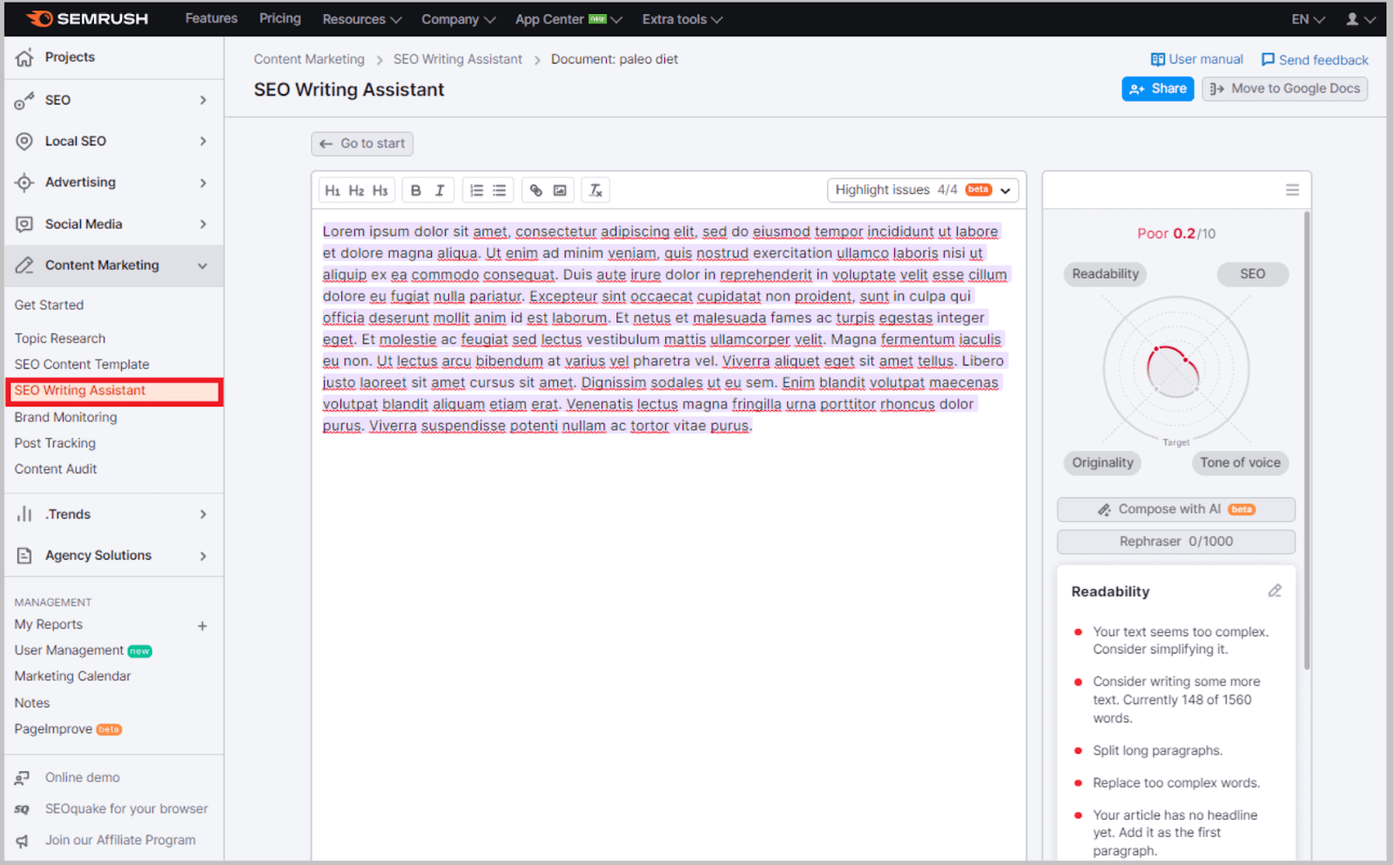Expand the Advertising section
Screen dimensions: 1393x865
coord(203,183)
